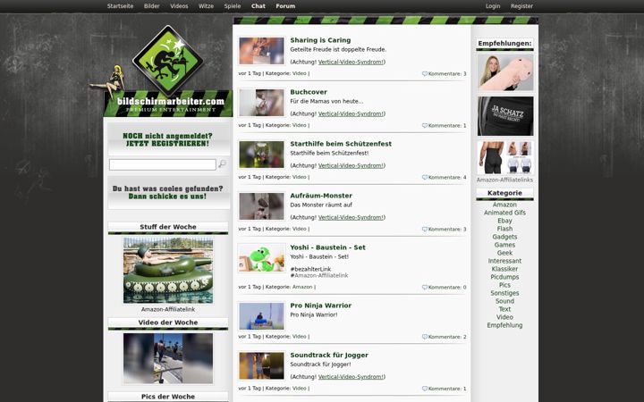Open the Buchcover post title
The image size is (644, 402).
(x=309, y=92)
